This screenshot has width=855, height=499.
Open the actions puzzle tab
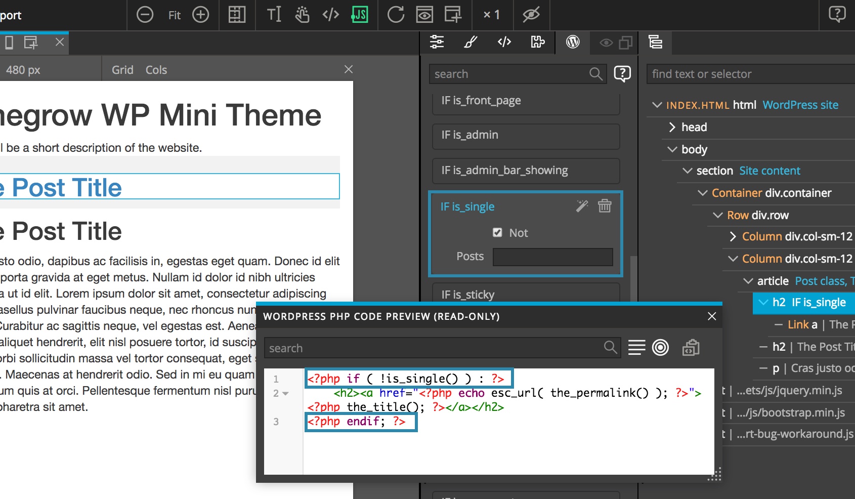click(x=538, y=42)
